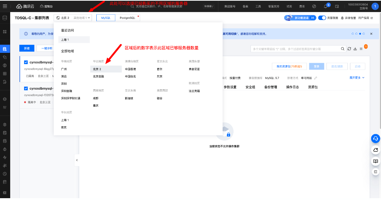The image size is (381, 200).
Task: Expand 展开更多 details
Action: tap(357, 78)
